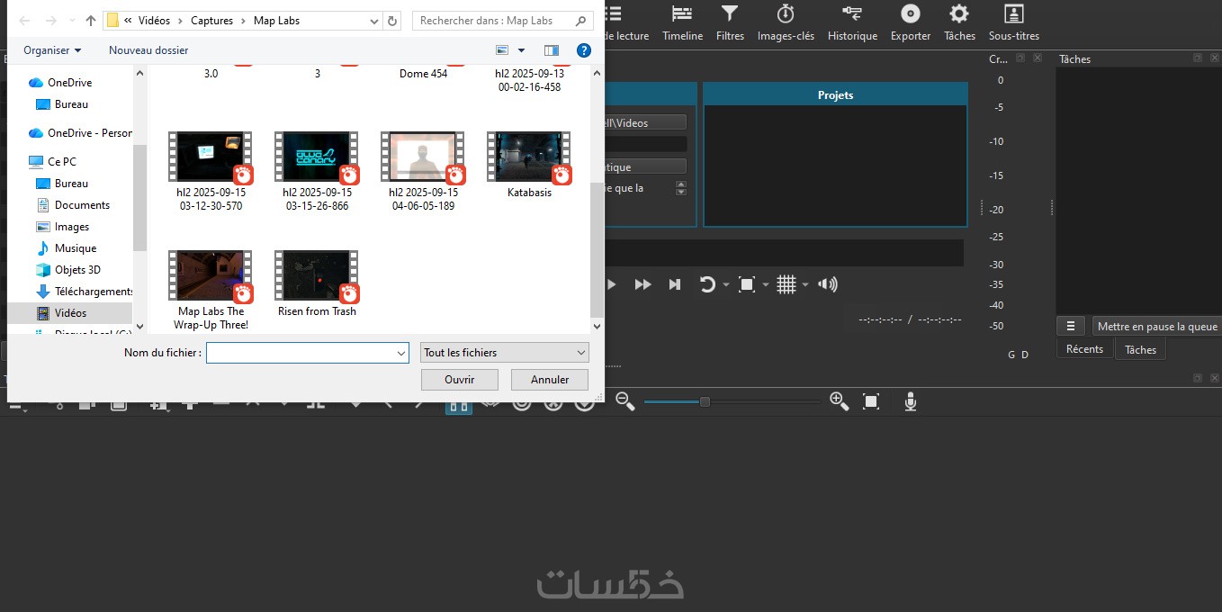The width and height of the screenshot is (1222, 612).
Task: Open the player zoom dropdown arrow
Action: (x=766, y=285)
